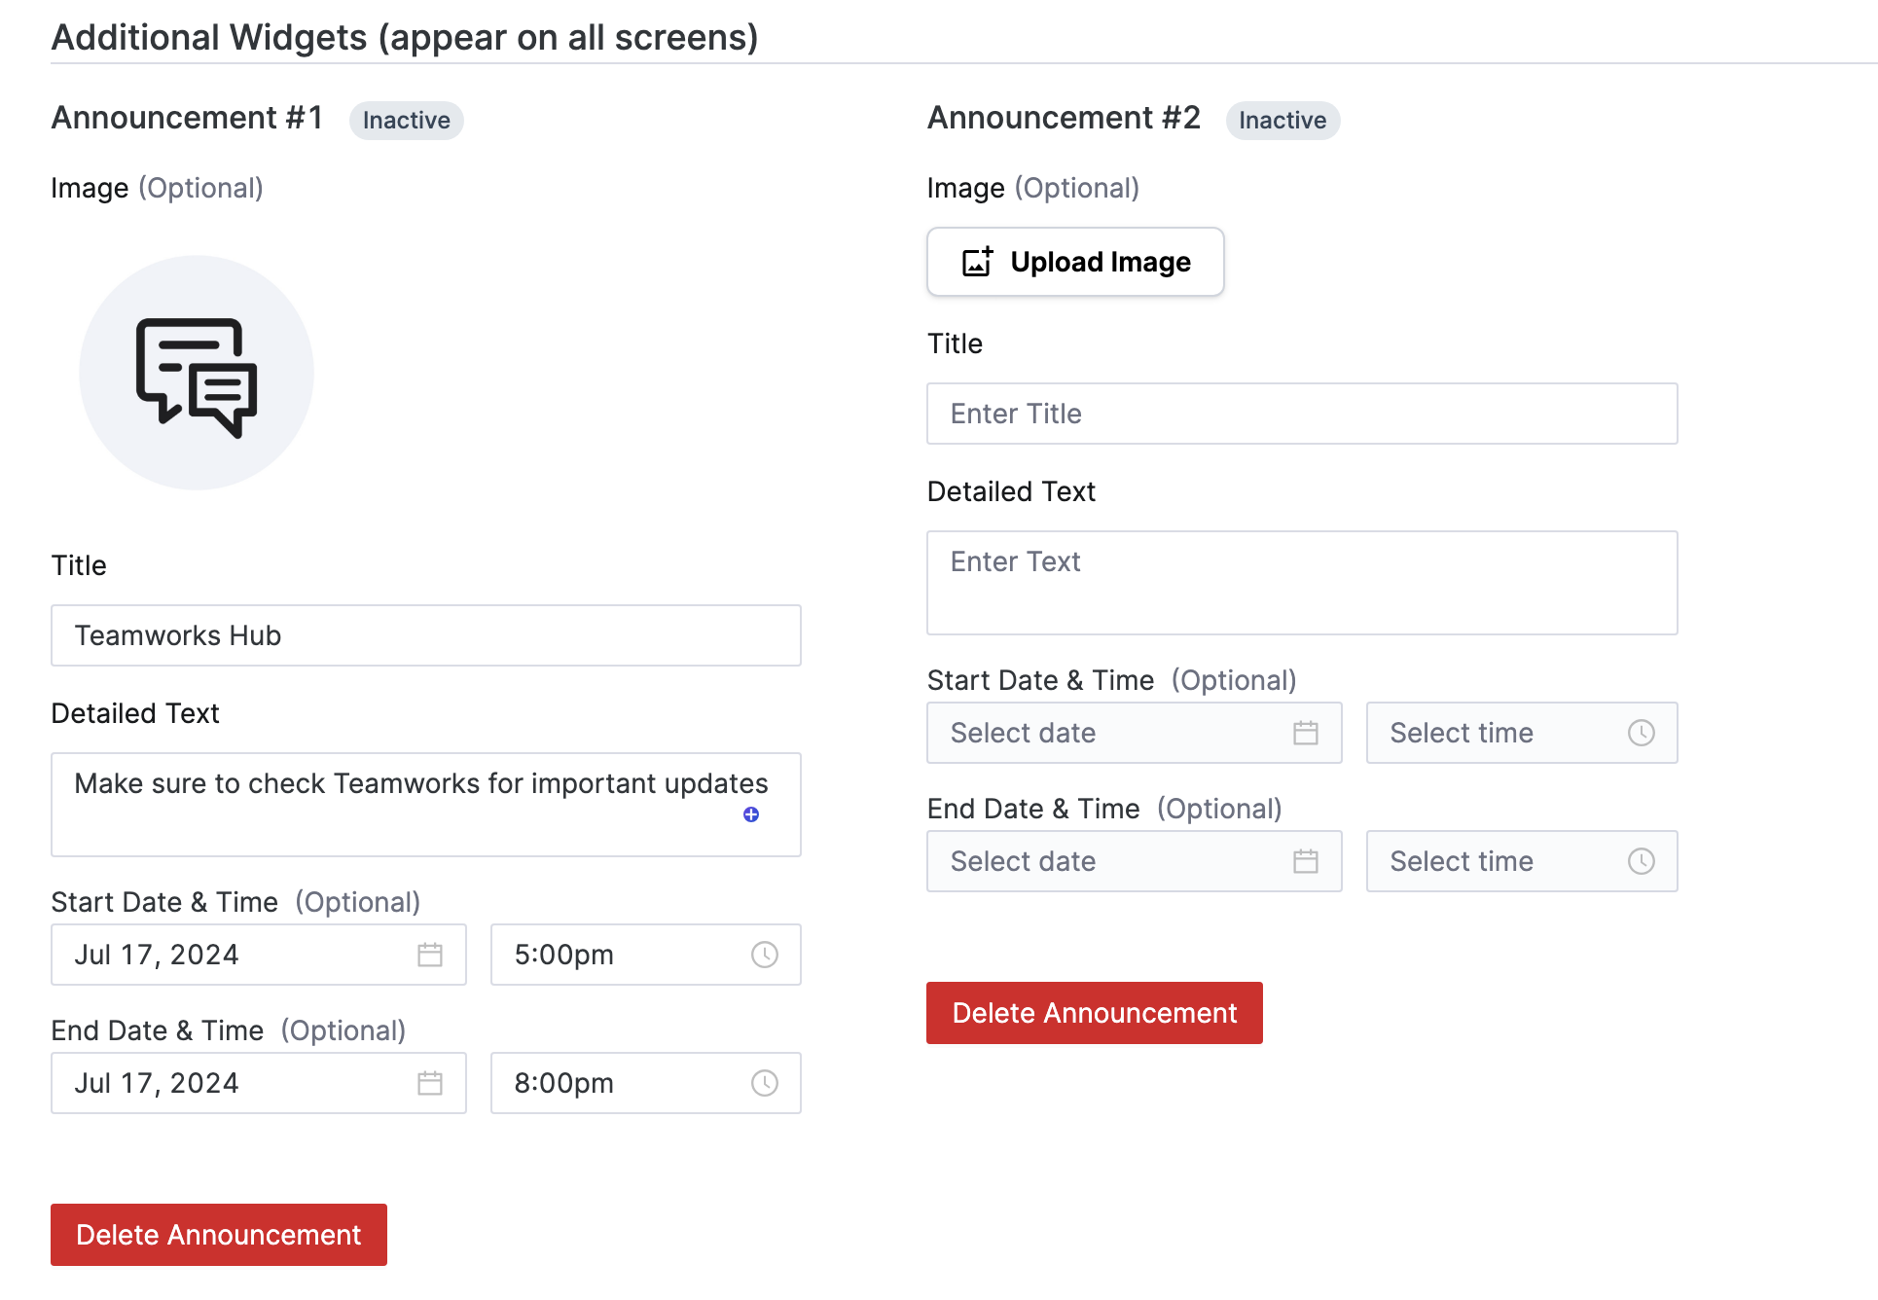
Task: Delete Announcement #2
Action: tap(1094, 1012)
